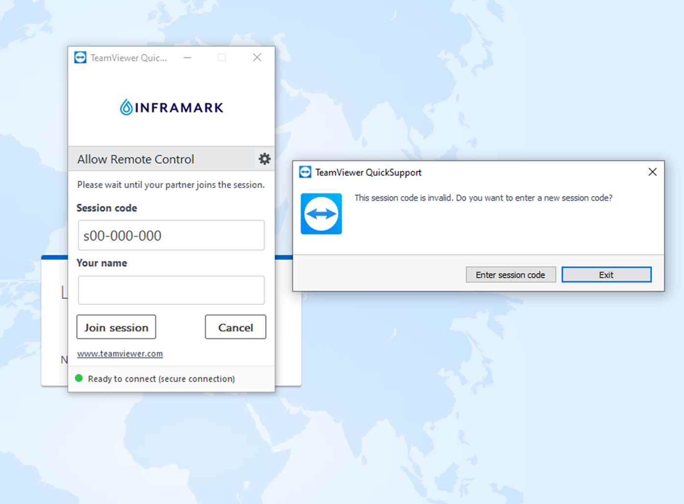Open the www.teamviewer.com link
The image size is (684, 504).
coord(120,353)
